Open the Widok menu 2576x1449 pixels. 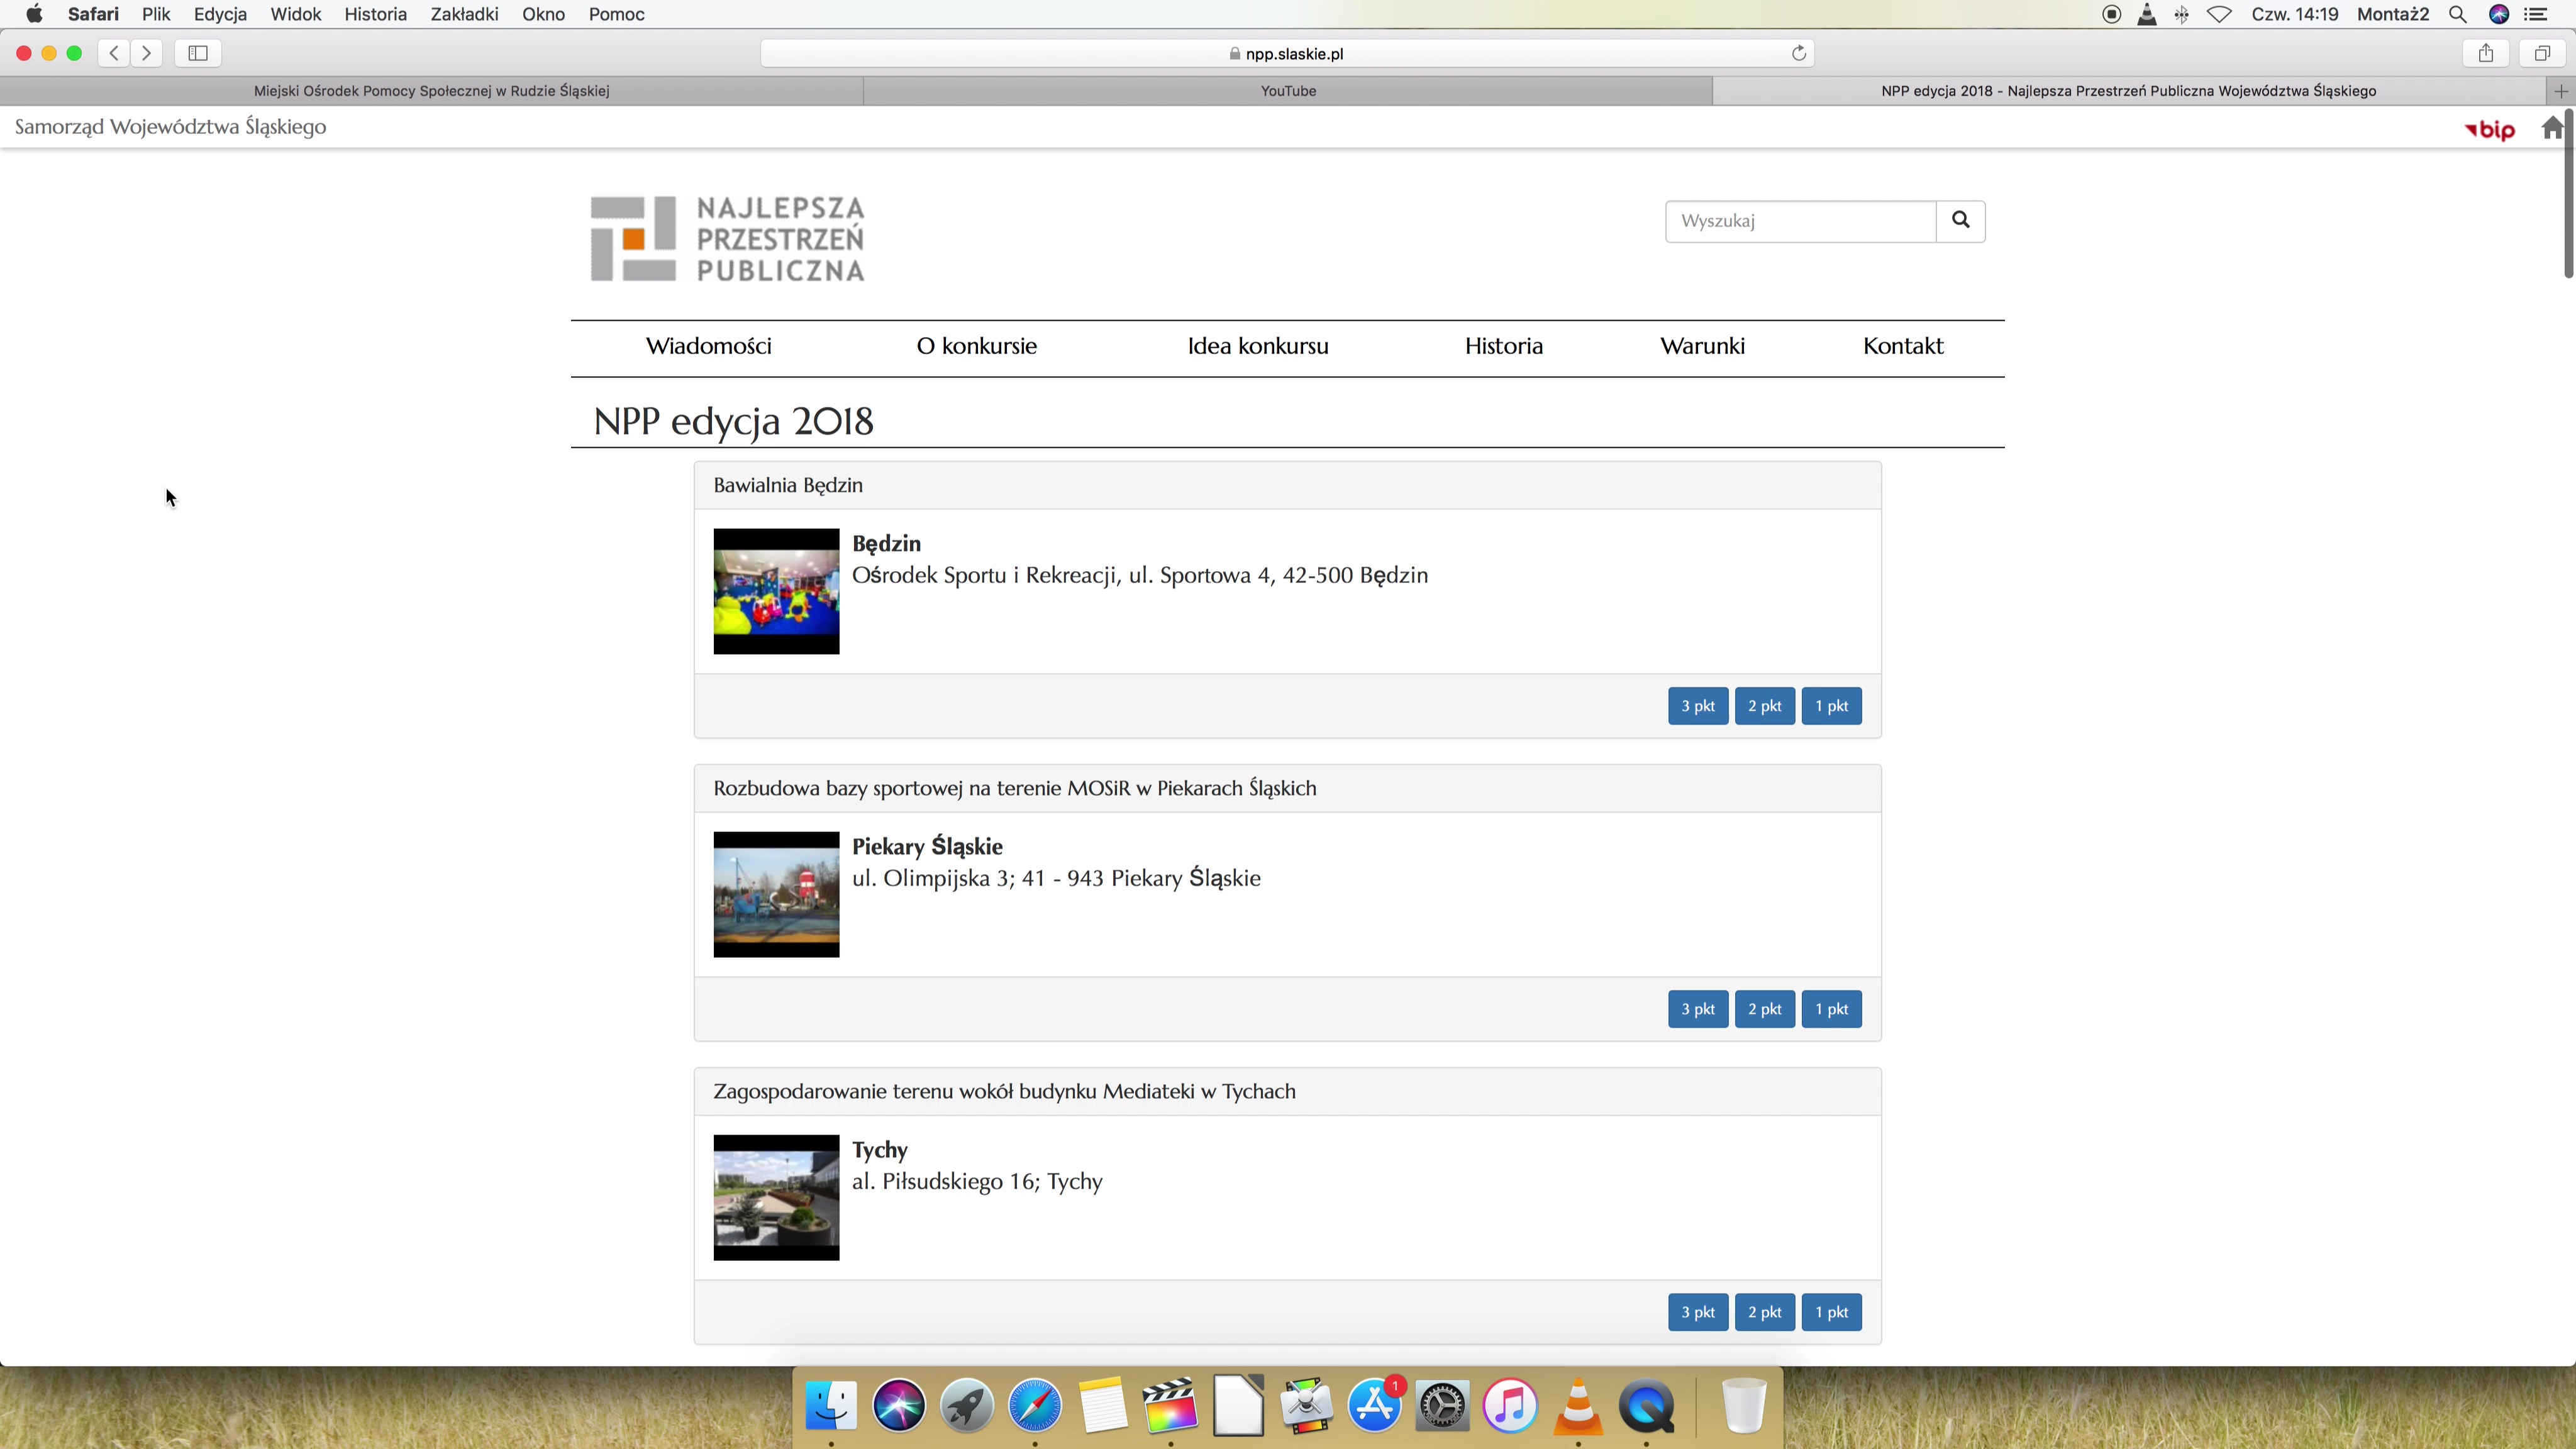(x=296, y=14)
